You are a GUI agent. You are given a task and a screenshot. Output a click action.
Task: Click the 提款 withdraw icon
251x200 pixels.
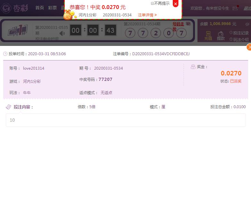coord(221,36)
